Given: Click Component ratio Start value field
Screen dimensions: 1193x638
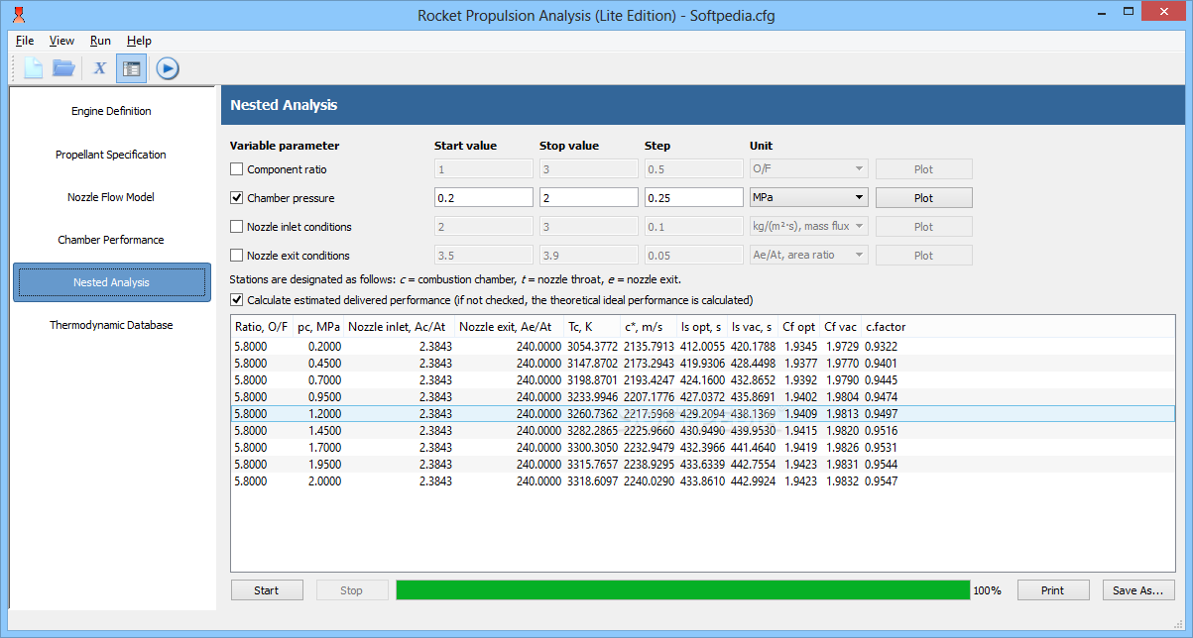Looking at the screenshot, I should pyautogui.click(x=483, y=169).
